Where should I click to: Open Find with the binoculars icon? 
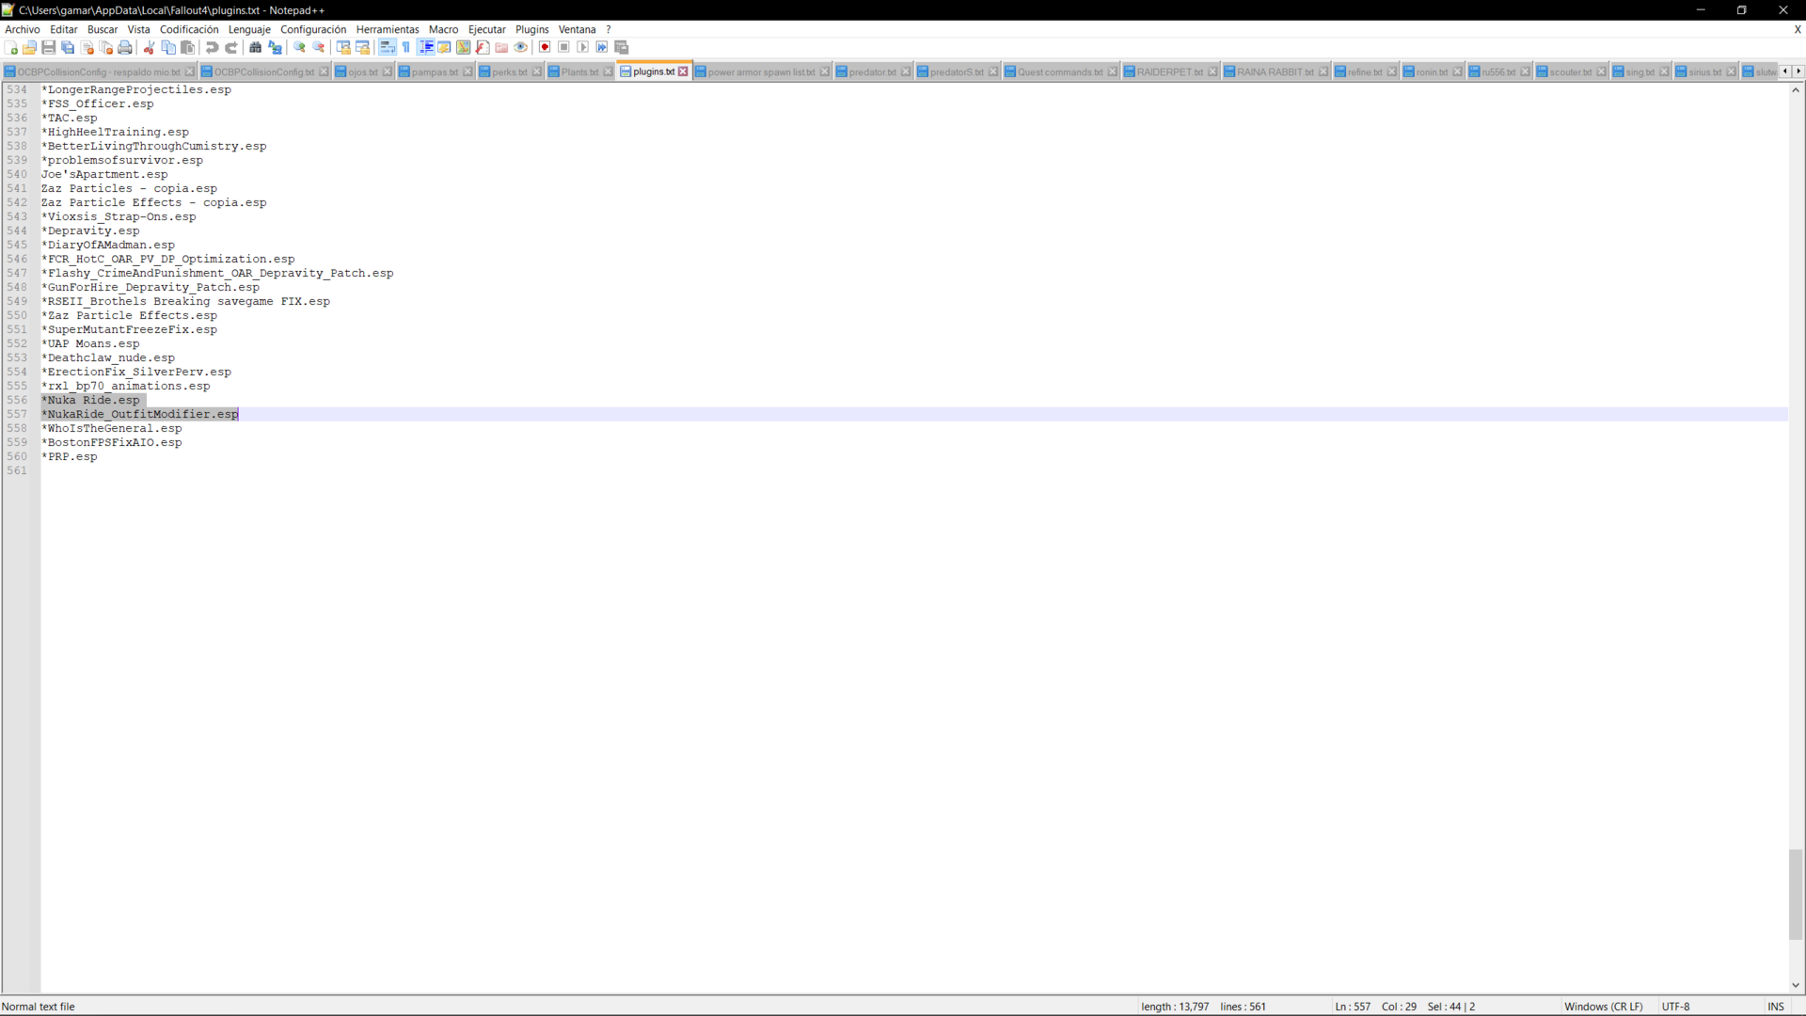coord(255,47)
